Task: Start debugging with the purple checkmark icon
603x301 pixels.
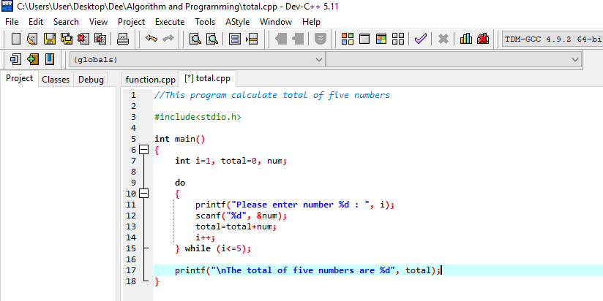Action: pos(421,39)
